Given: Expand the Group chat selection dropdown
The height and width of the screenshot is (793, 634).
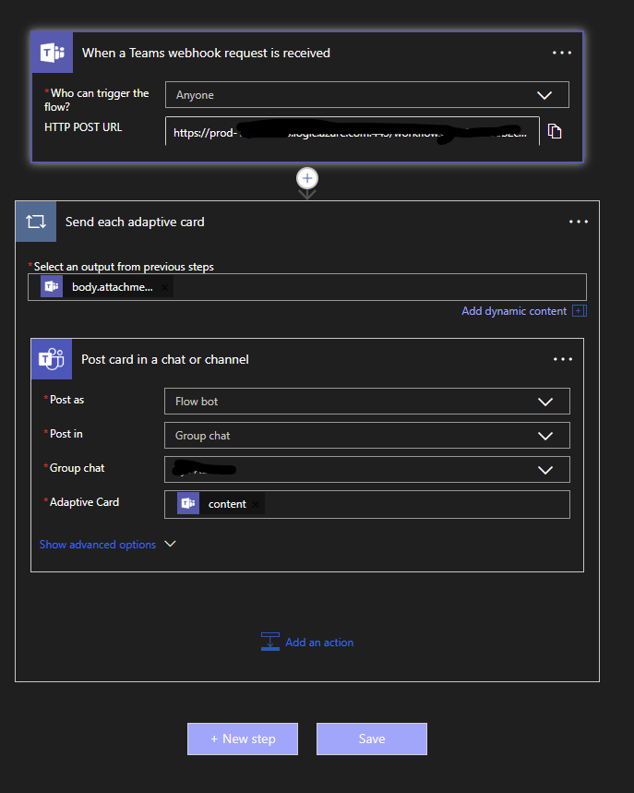Looking at the screenshot, I should 367,470.
